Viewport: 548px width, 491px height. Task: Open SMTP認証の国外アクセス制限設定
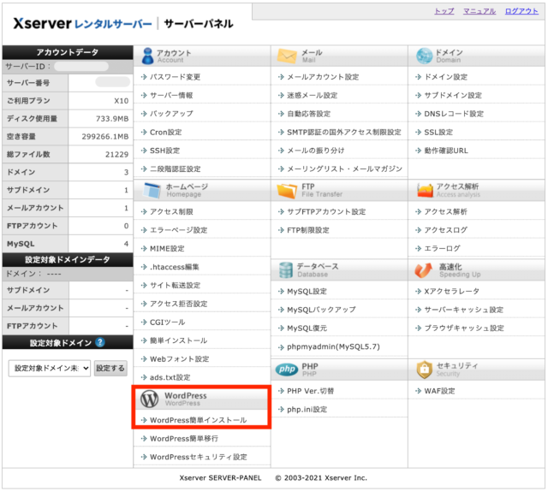tap(344, 132)
